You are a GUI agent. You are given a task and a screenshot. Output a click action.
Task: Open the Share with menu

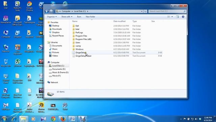(67, 17)
